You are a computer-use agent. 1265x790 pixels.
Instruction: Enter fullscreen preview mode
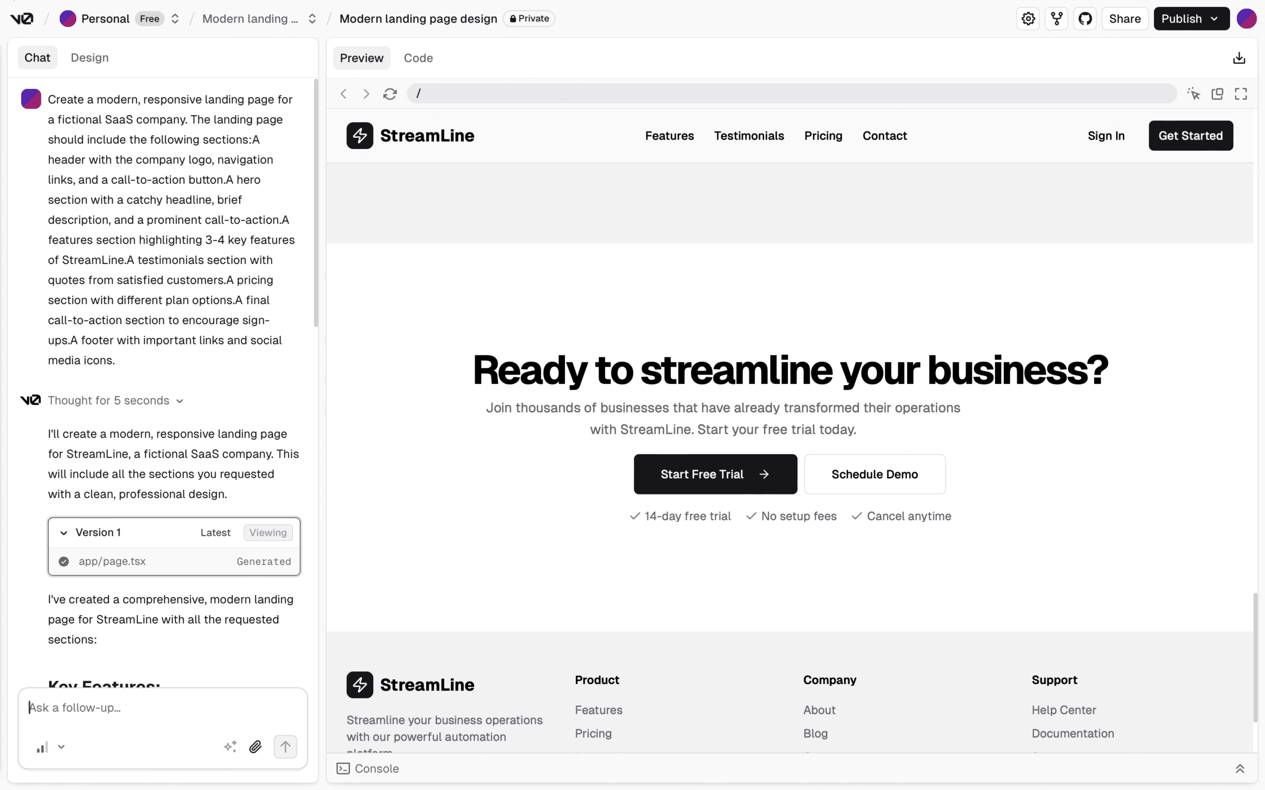click(x=1241, y=94)
